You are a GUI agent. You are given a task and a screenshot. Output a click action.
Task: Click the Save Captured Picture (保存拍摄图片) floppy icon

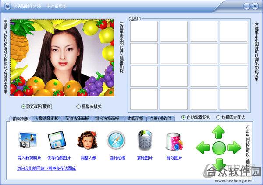click(57, 140)
